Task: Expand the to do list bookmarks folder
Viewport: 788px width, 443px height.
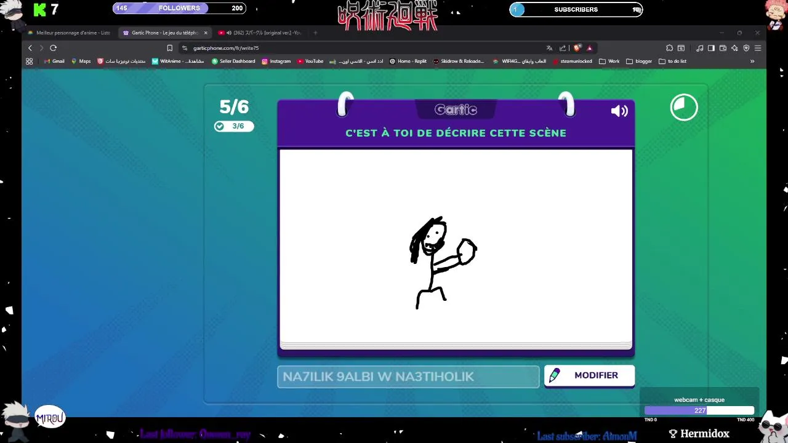Action: pyautogui.click(x=672, y=62)
